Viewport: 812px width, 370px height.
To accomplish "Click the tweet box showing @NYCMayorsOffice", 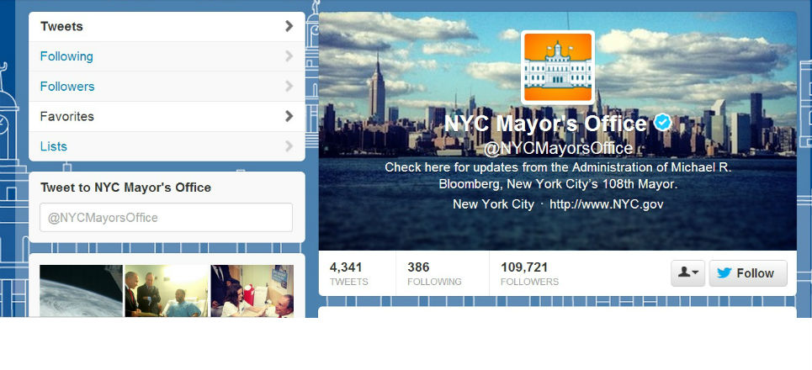I will [x=167, y=217].
